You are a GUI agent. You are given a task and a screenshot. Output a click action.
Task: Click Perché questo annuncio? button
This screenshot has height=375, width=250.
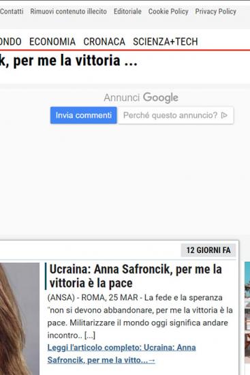tap(176, 115)
